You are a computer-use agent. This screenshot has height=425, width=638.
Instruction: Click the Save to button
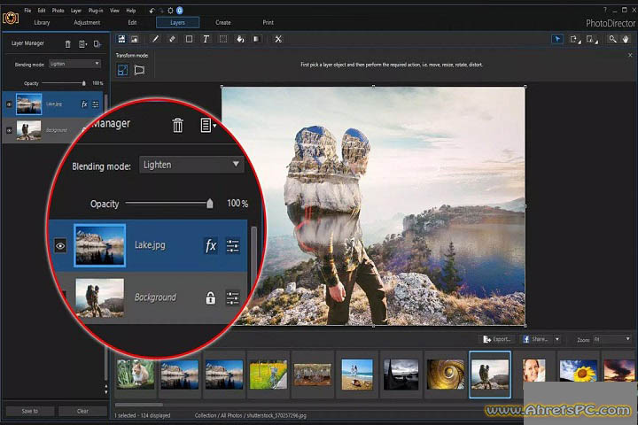[30, 411]
